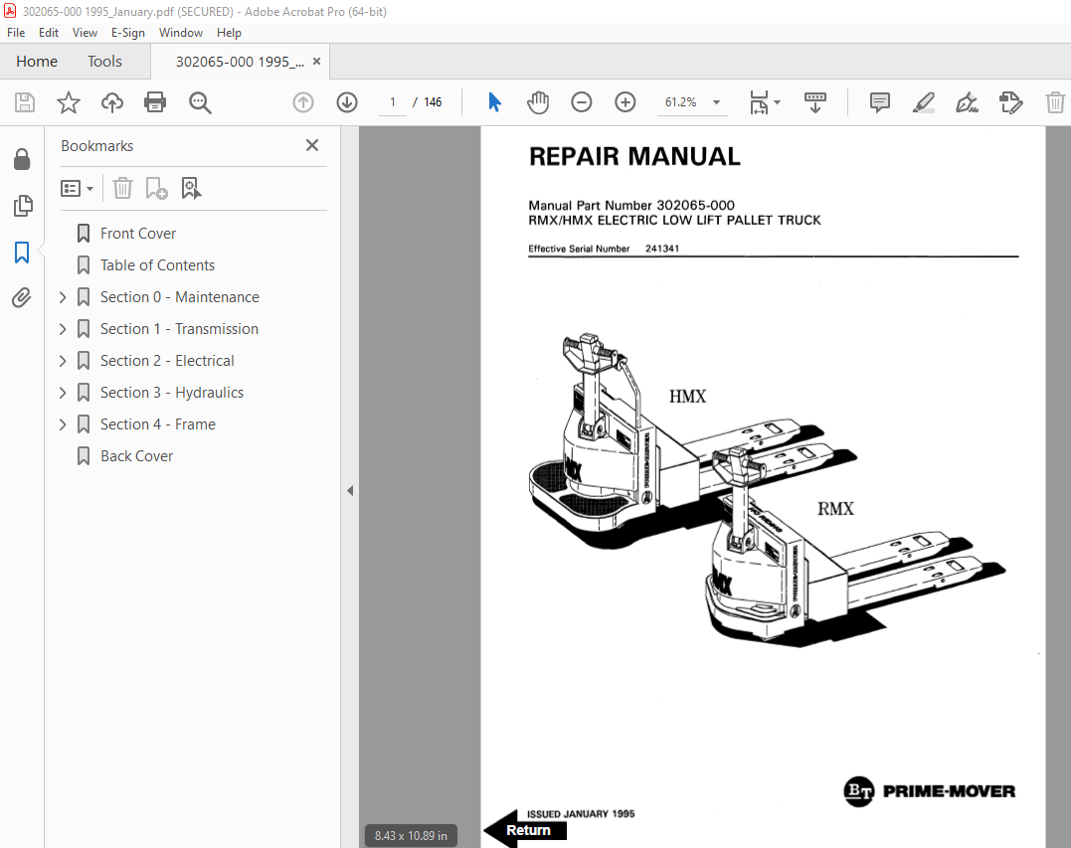Open zoom level dropdown at 61.2%
This screenshot has width=1071, height=848.
(717, 102)
